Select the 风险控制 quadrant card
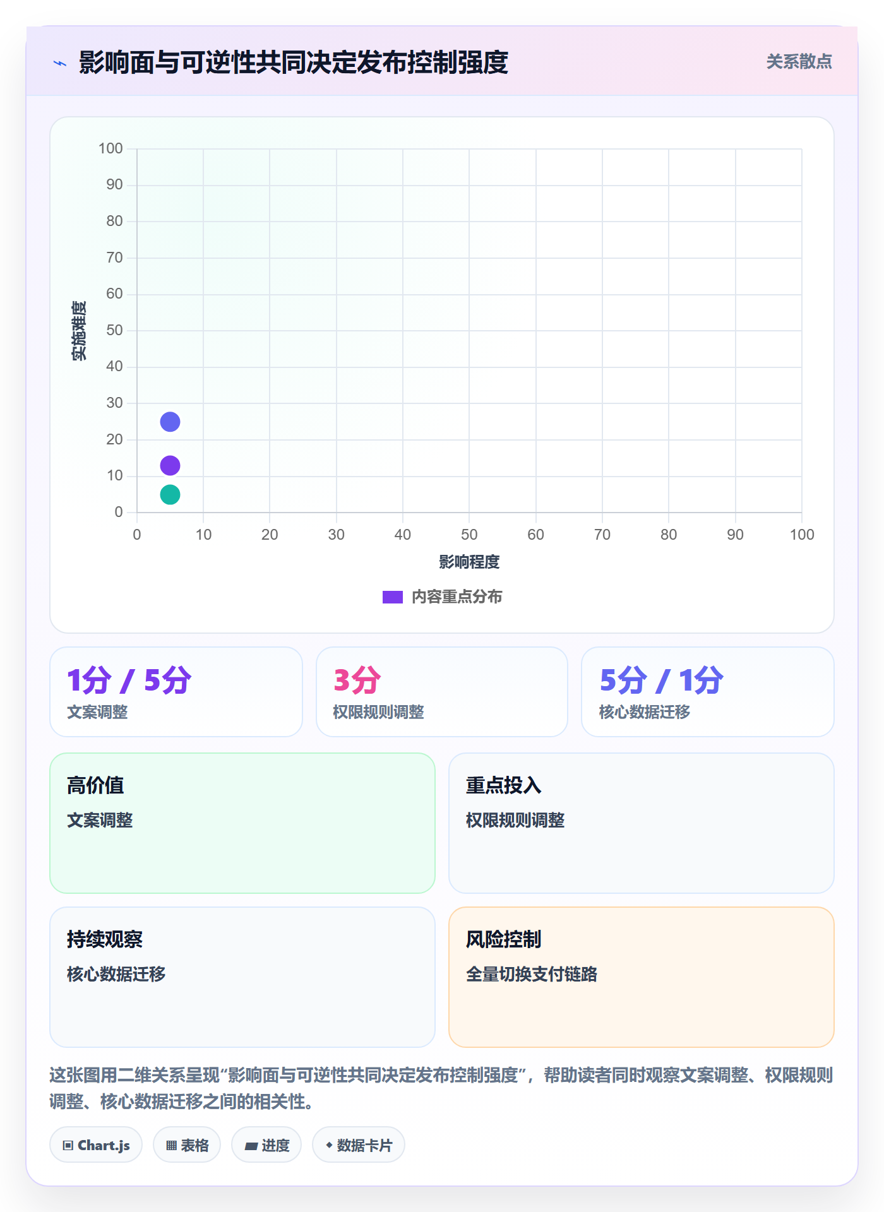The image size is (884, 1212). (x=642, y=977)
